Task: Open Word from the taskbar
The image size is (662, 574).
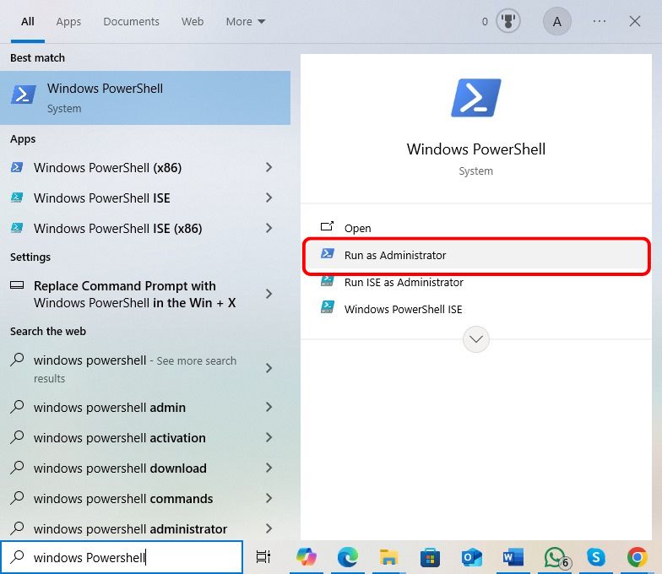Action: pyautogui.click(x=513, y=557)
